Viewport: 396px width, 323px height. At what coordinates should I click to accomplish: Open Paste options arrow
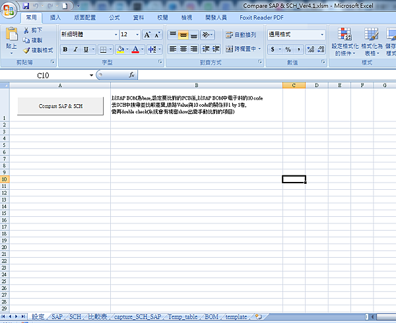(12, 53)
